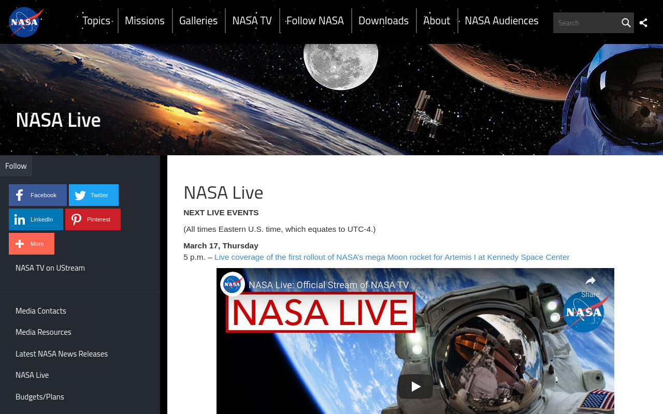Click the search magnifier icon
Viewport: 663px width, 414px height.
click(x=626, y=23)
